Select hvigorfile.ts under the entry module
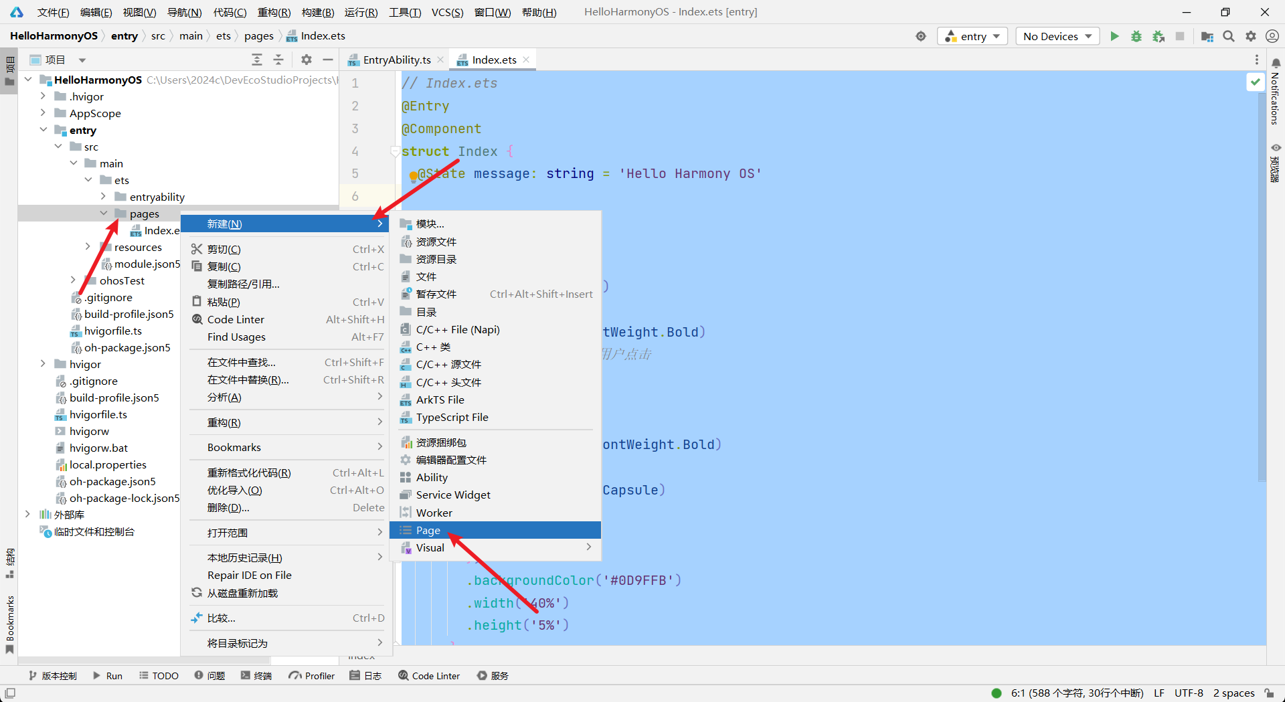 click(x=106, y=331)
